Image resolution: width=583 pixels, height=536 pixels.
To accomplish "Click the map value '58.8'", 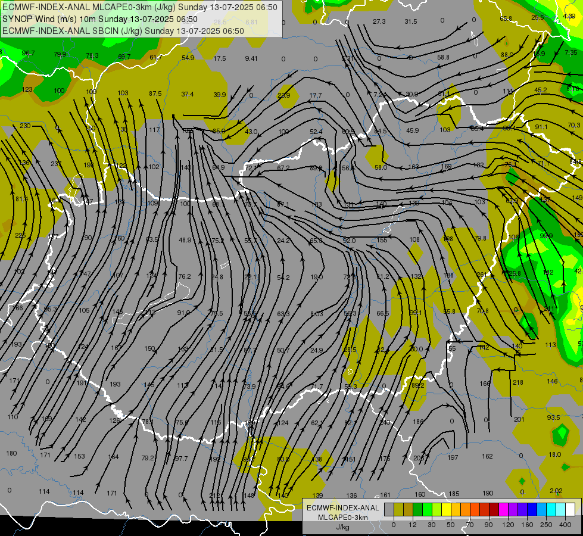I will coord(443,57).
